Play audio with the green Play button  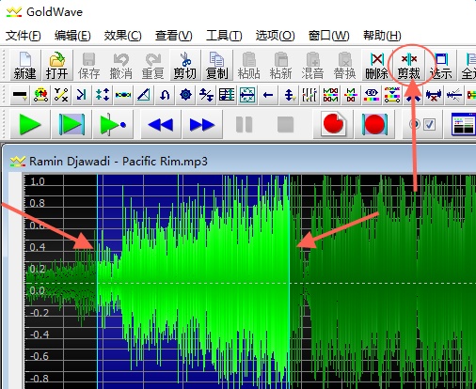click(30, 124)
